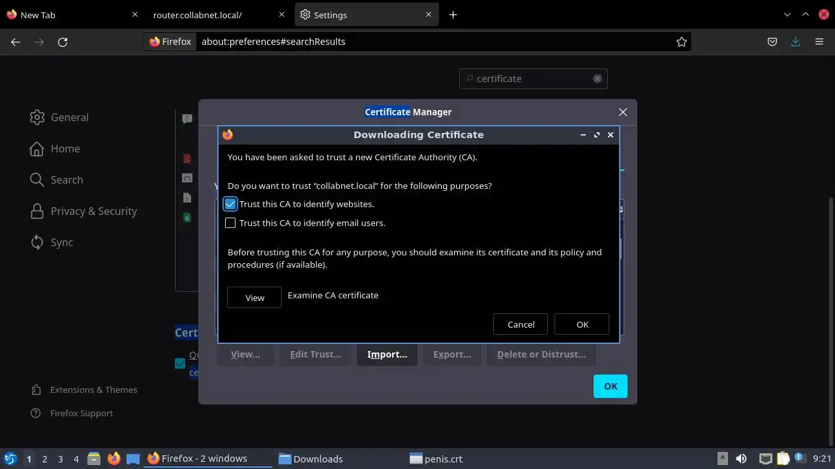Close the Certificate Manager with X icon
This screenshot has width=835, height=469.
(623, 112)
